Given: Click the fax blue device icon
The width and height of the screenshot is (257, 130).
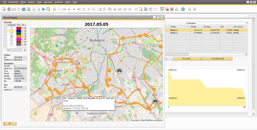Looking at the screenshot, I should point(24,9).
